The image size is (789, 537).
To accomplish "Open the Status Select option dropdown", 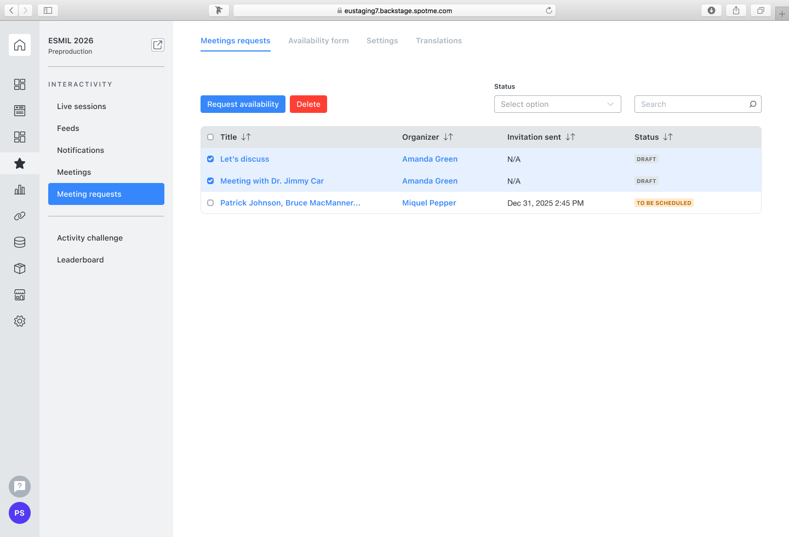I will (x=558, y=104).
